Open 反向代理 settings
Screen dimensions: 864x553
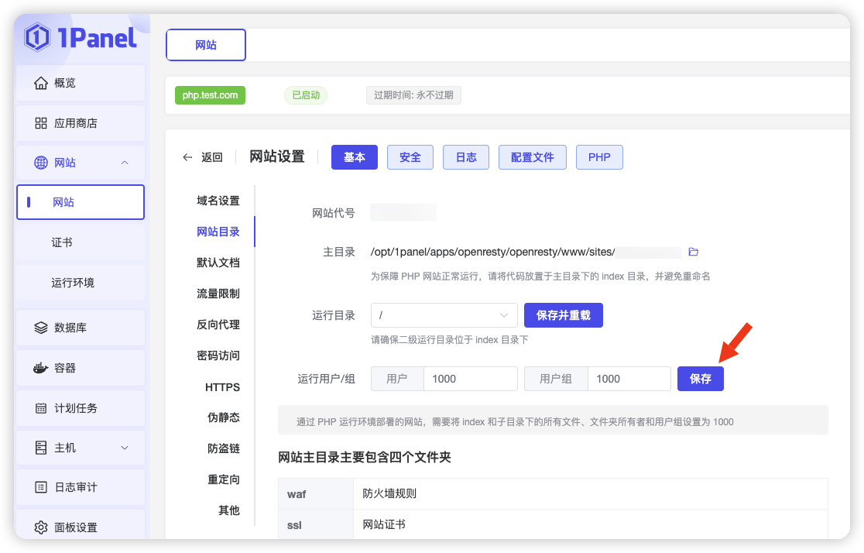click(x=218, y=325)
